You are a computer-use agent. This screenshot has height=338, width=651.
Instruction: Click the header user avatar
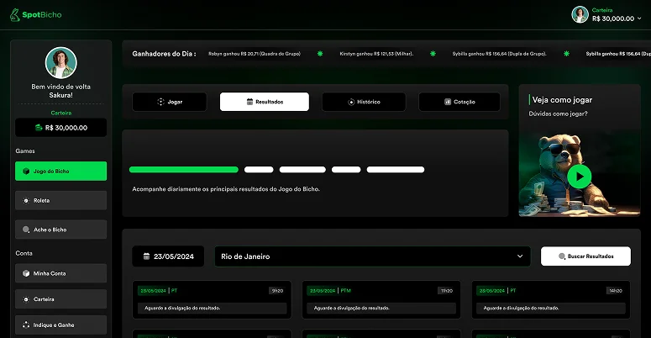tap(580, 14)
